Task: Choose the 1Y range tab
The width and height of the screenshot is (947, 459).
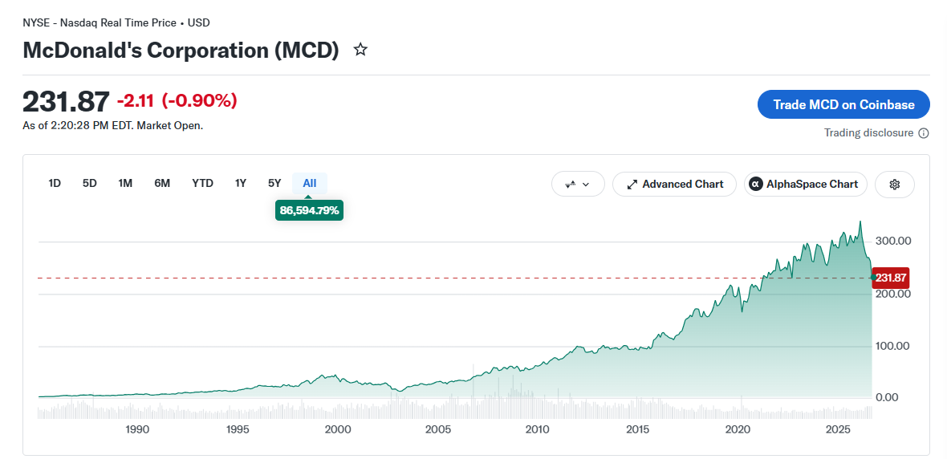Action: [241, 183]
